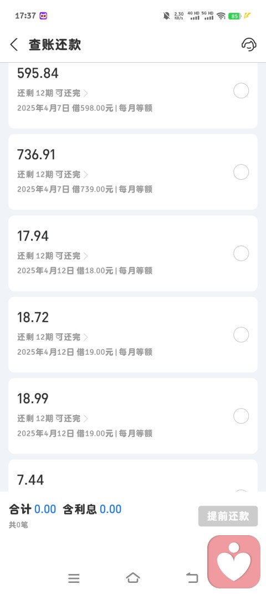Image resolution: width=266 pixels, height=594 pixels.
Task: Tap the Android home navigation icon
Action: (133, 578)
